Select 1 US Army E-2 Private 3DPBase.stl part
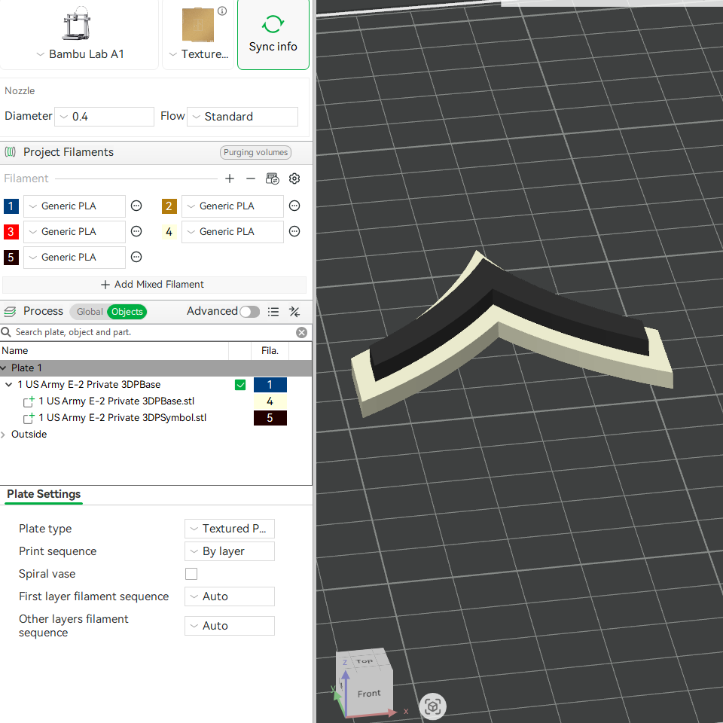Image resolution: width=723 pixels, height=723 pixels. pos(116,401)
